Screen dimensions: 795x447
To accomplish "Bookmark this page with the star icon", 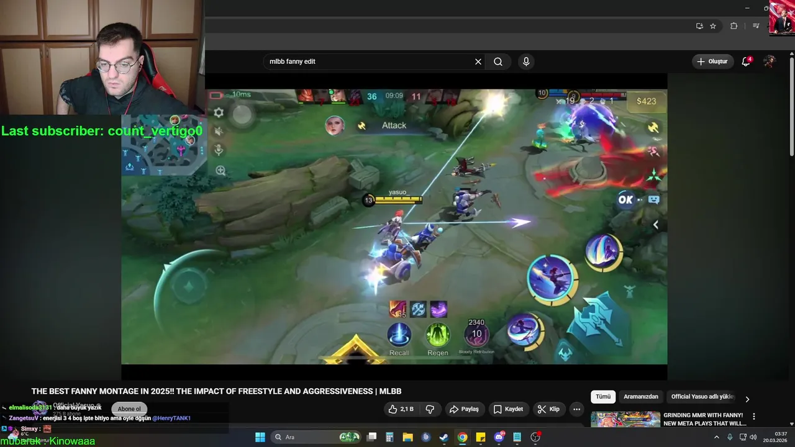I will pos(713,26).
